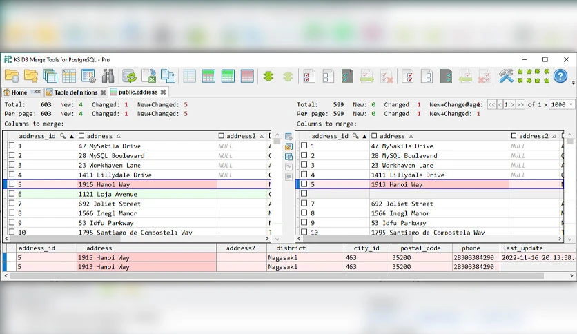
Task: Click the last_update value 2022-11-16
Action: [x=538, y=257]
